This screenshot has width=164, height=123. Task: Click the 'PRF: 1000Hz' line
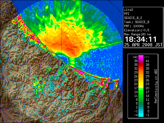(134, 26)
